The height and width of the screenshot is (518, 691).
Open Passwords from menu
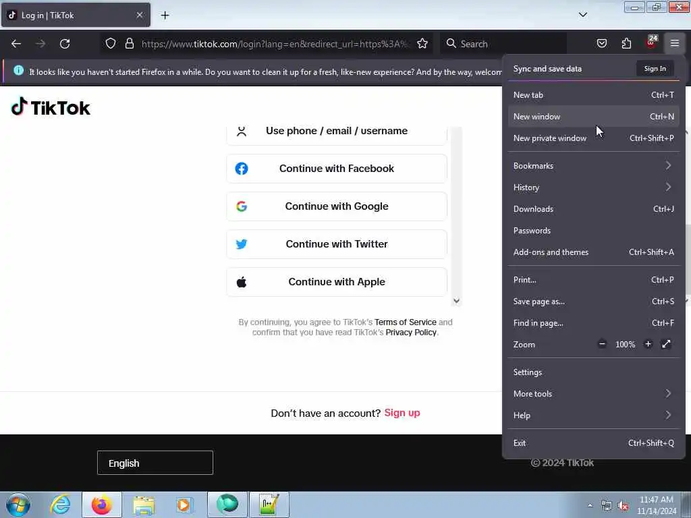point(594,231)
